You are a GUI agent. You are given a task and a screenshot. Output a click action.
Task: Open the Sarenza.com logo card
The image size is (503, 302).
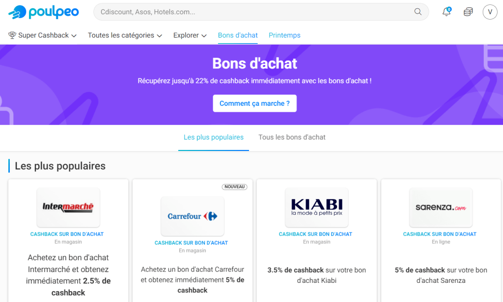coord(441,207)
